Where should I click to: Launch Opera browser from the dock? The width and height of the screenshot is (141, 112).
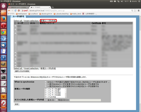[3, 25]
